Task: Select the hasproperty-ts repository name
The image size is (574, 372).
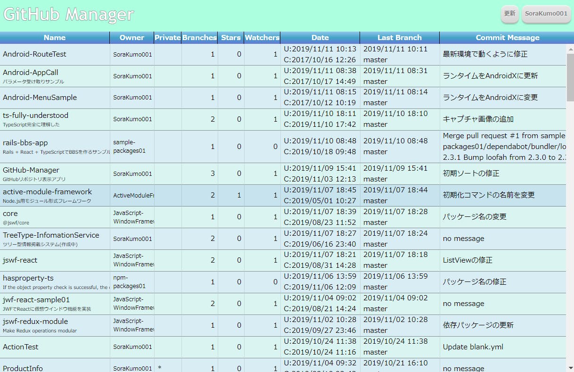Action: [28, 278]
